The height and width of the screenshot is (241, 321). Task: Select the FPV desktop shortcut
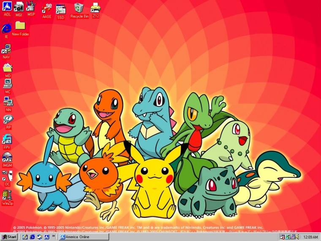tap(7, 142)
